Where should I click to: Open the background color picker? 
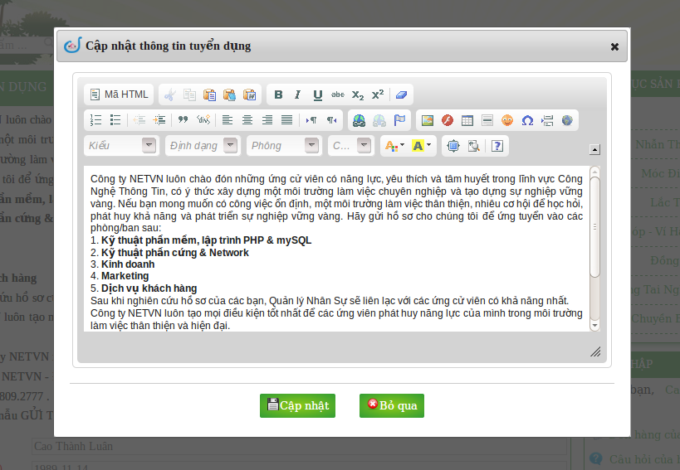point(422,146)
